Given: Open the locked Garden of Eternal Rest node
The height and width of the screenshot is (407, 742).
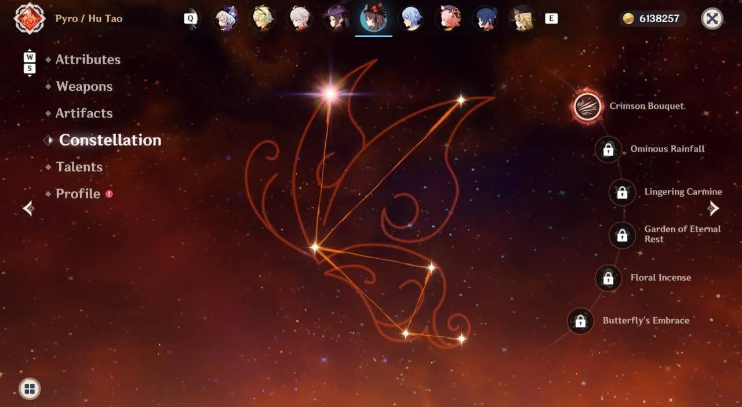Looking at the screenshot, I should point(622,235).
